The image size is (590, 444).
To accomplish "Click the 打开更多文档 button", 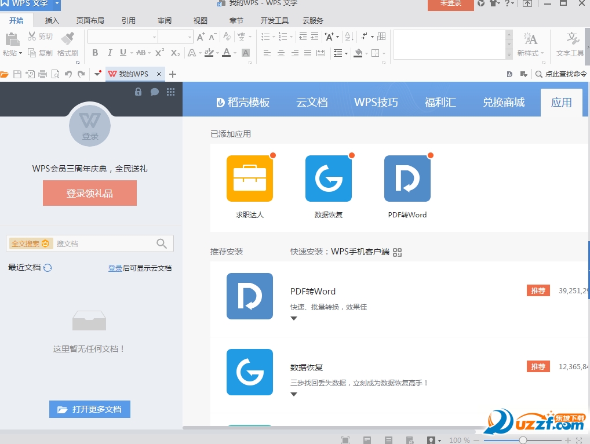I will click(90, 409).
